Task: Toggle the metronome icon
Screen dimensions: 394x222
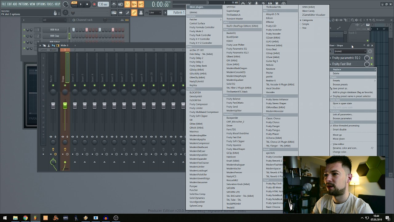Action: 114,4
